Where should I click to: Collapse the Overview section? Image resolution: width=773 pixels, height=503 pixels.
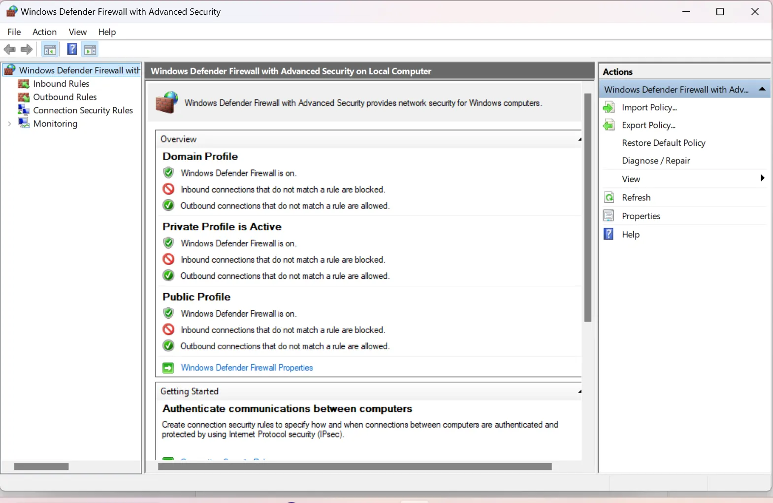[x=580, y=139]
